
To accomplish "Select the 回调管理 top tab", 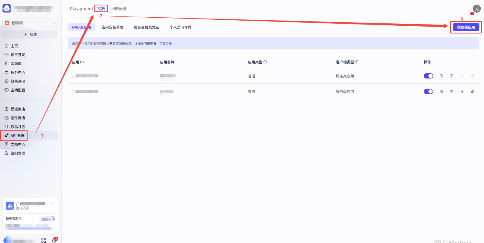I will 118,9.
